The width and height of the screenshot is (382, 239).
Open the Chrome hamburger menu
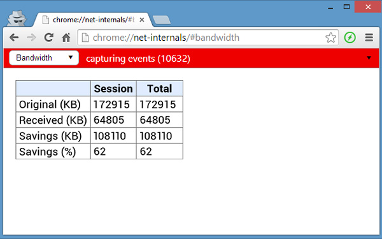click(x=369, y=38)
